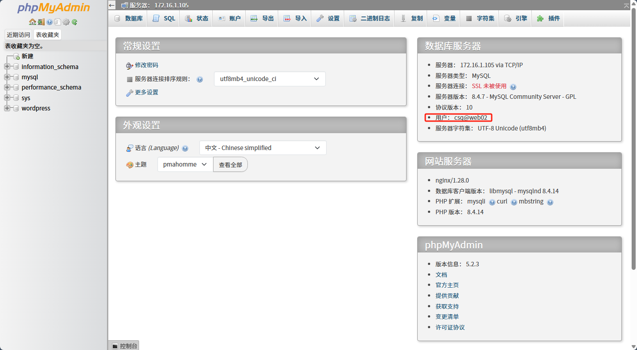The width and height of the screenshot is (637, 350).
Task: Expand the mysql database tree node
Action: point(7,77)
